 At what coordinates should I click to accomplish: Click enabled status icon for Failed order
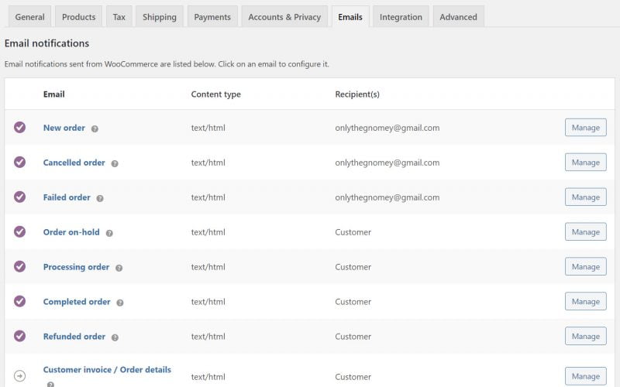(20, 197)
